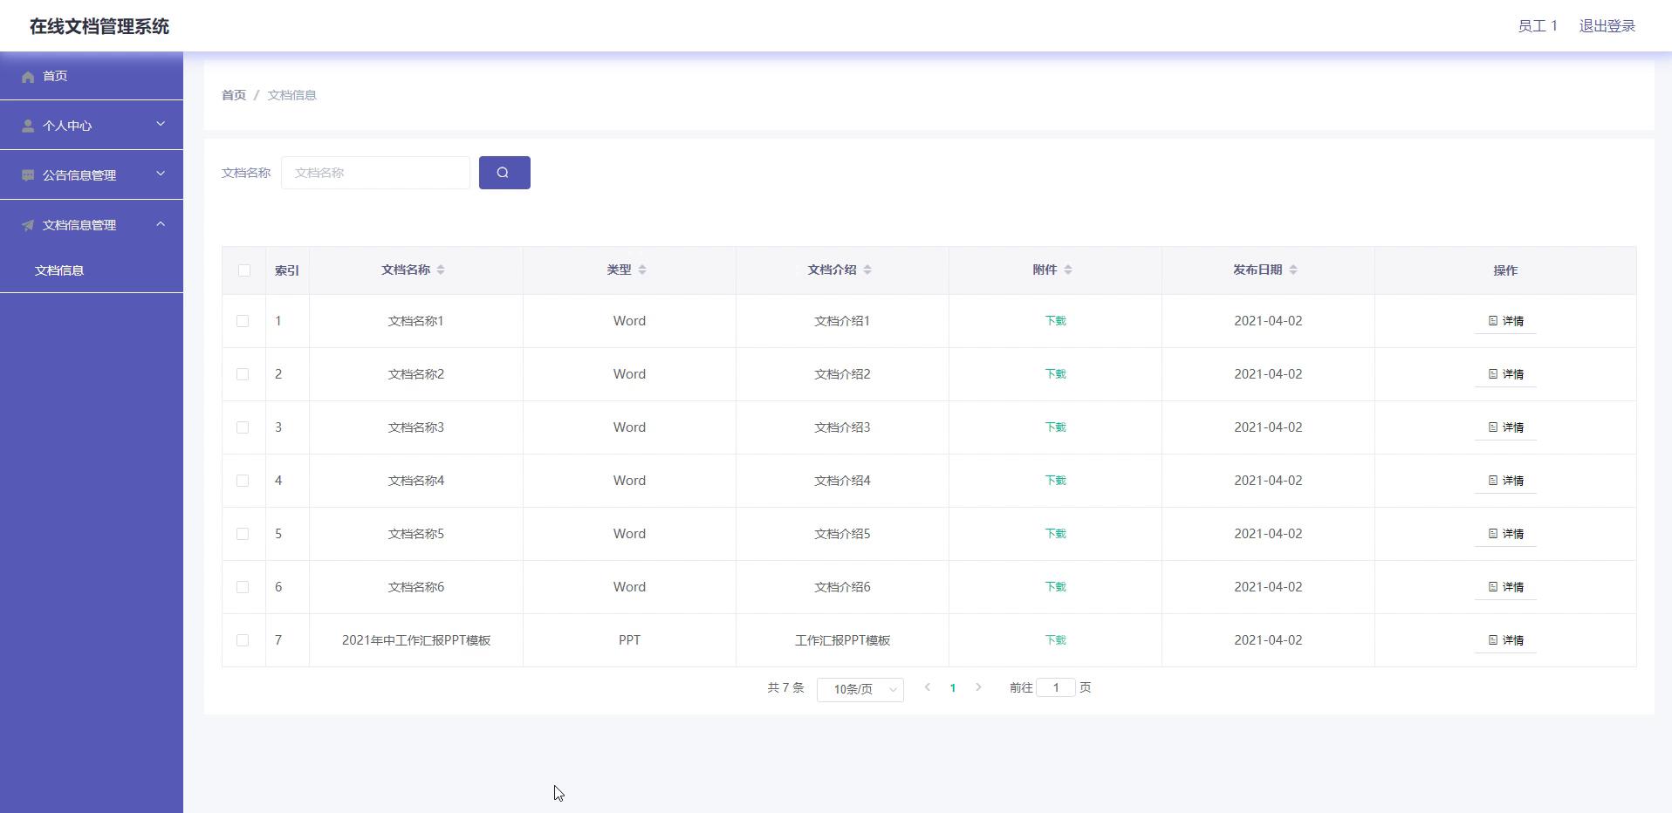This screenshot has height=813, width=1672.
Task: Focus the 文档名称 search input field
Action: [x=375, y=173]
